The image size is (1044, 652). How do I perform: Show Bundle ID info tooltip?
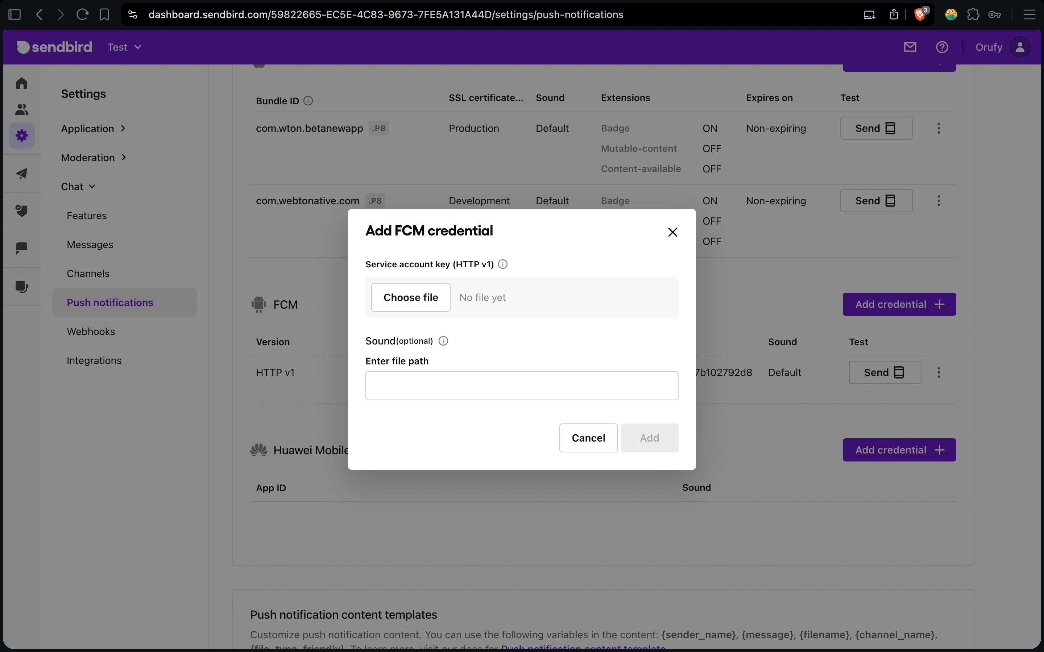(308, 101)
